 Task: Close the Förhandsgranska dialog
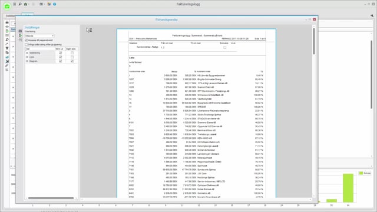(x=314, y=19)
